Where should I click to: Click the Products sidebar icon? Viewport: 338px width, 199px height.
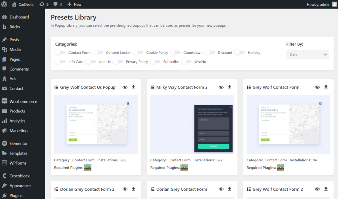coord(4,111)
